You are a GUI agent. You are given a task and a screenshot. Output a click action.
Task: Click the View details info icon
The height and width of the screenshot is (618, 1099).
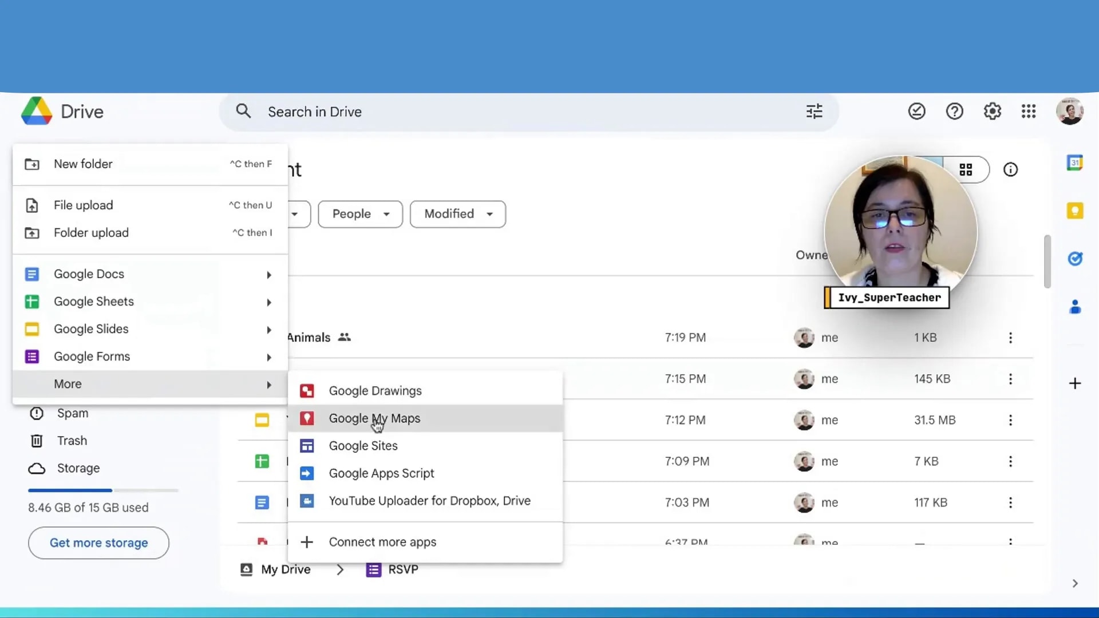1011,169
